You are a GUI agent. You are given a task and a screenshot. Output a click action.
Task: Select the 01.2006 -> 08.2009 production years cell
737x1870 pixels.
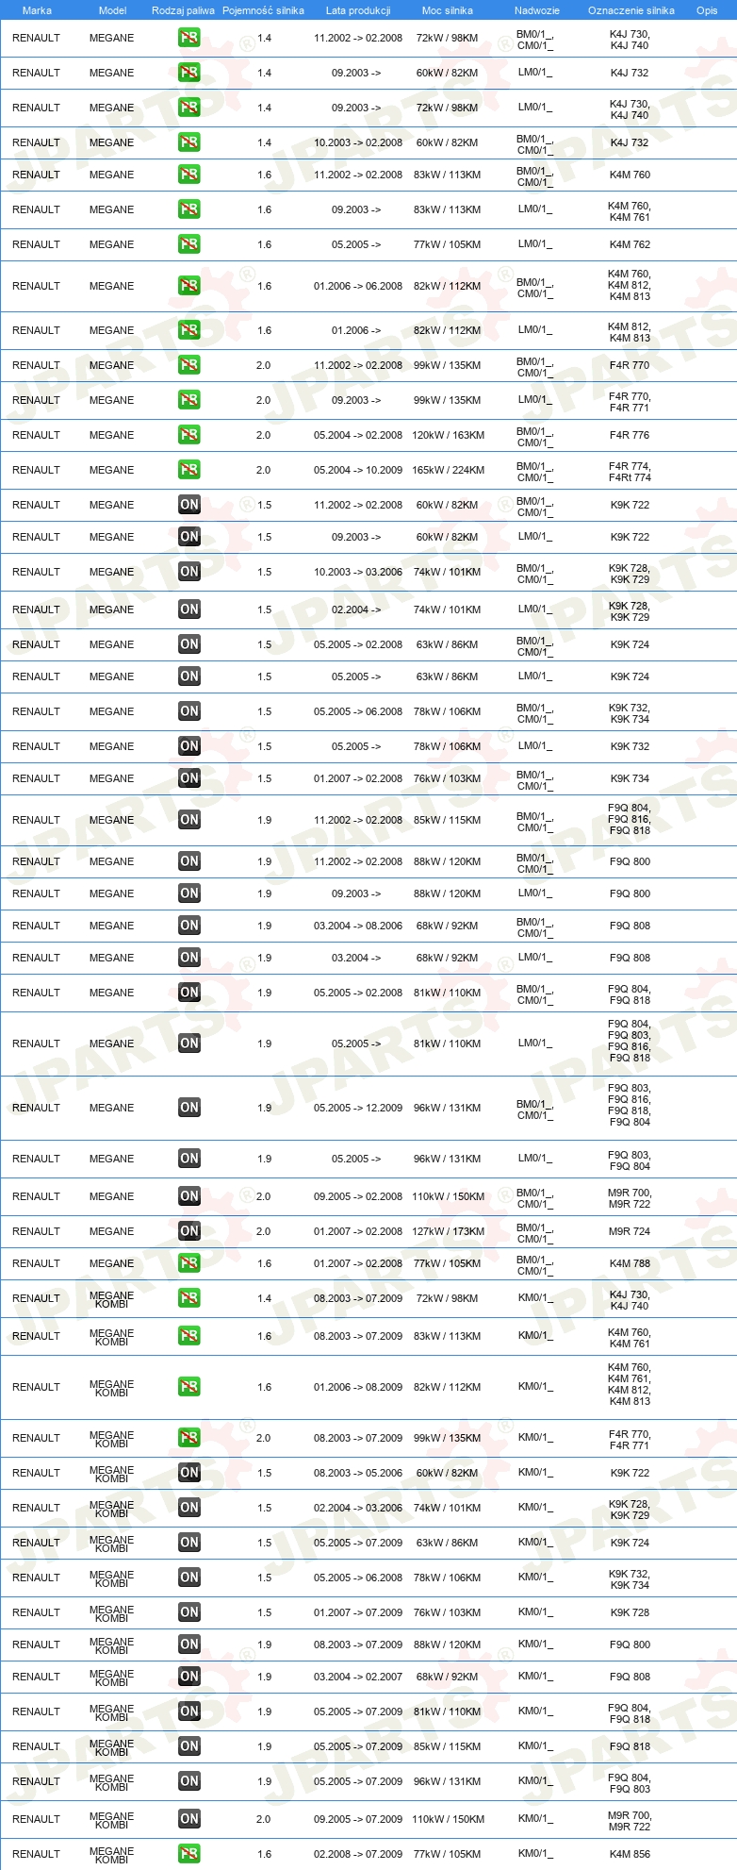(x=358, y=1387)
